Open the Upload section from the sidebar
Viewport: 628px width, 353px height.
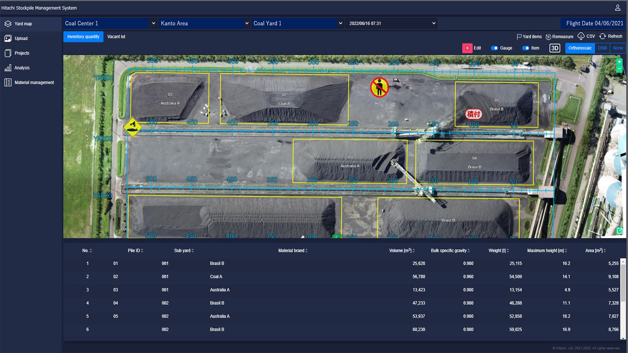8,38
